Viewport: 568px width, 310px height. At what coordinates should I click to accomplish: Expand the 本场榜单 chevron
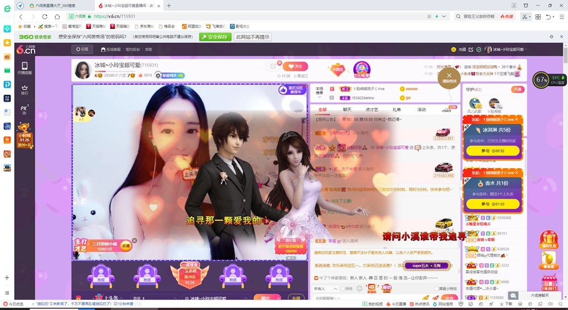(319, 97)
